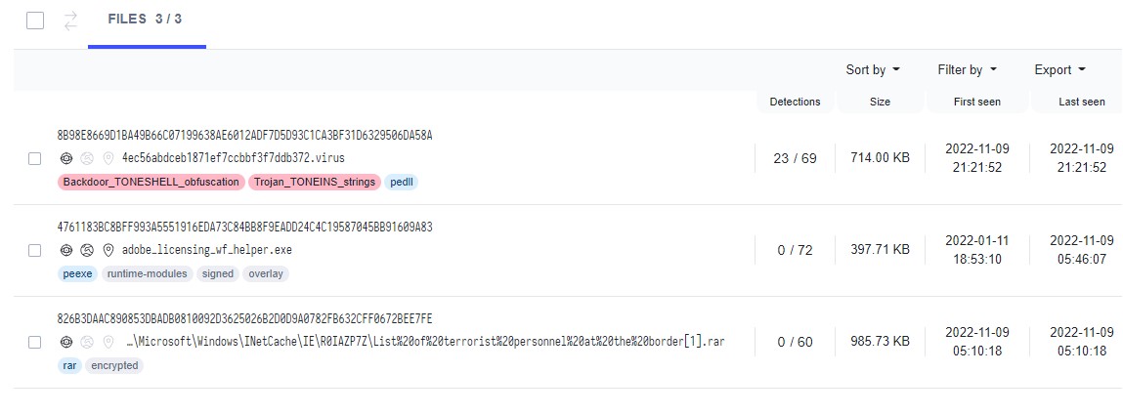Click the circular graph icon for the .virus file
Viewport: 1123px width, 415px height.
(x=87, y=157)
